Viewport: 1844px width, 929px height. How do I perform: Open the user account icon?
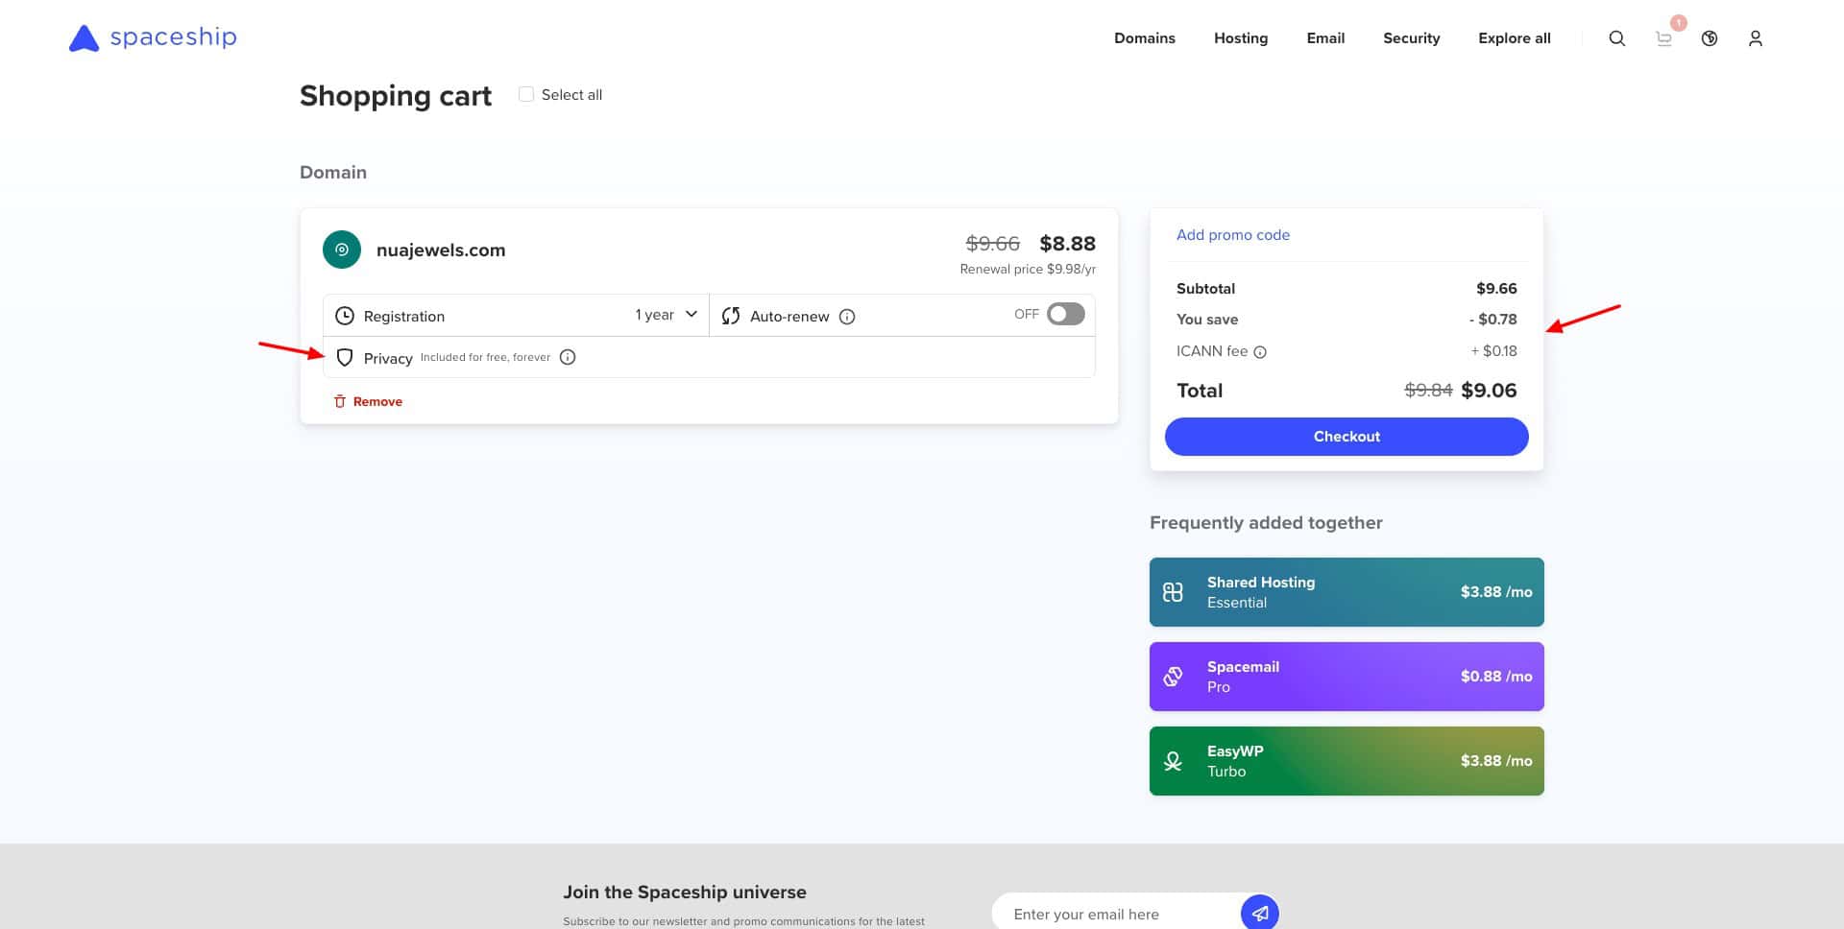click(1755, 38)
